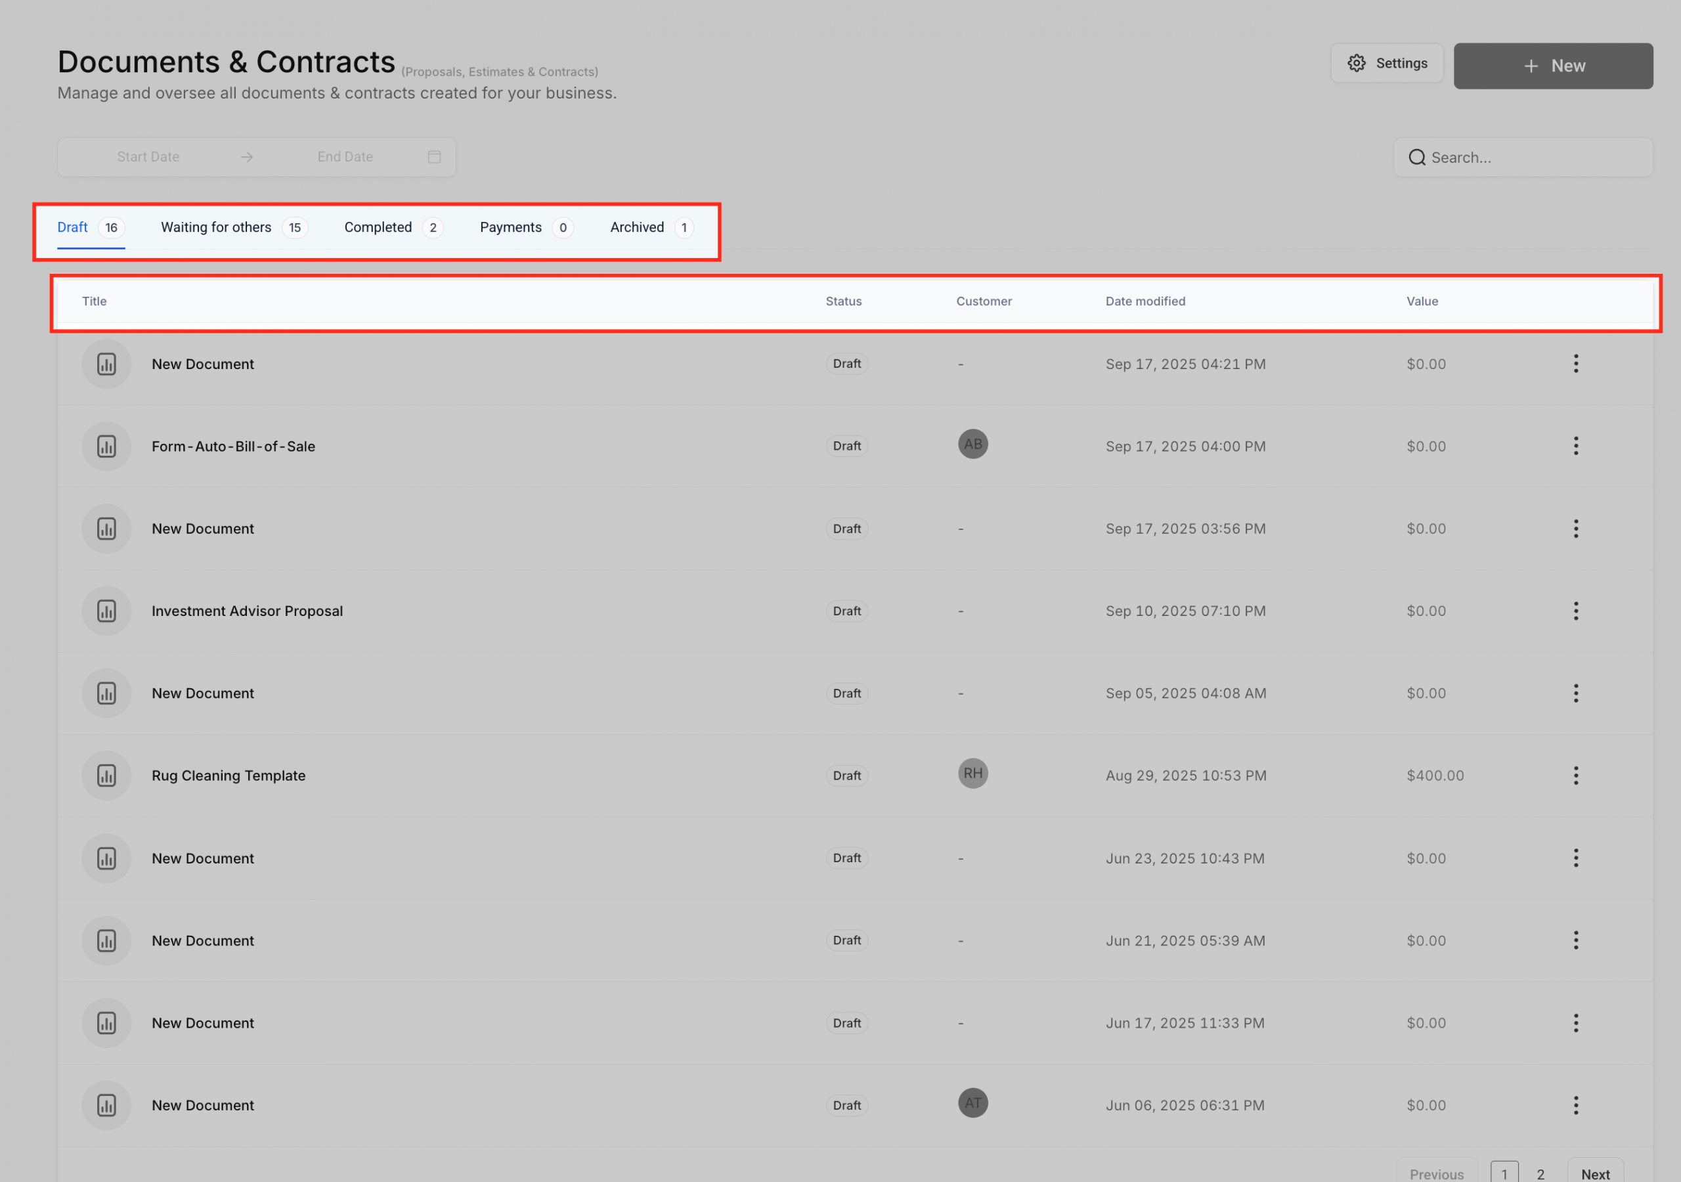Click the AT customer avatar on the last New Document

tap(972, 1103)
